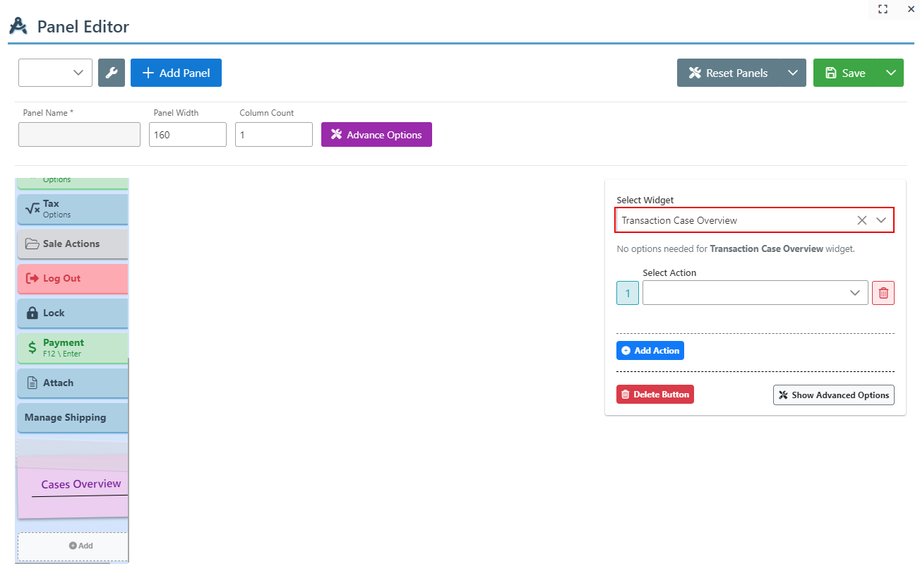Image resolution: width=920 pixels, height=564 pixels.
Task: Click the fullscreen expand icon
Action: [883, 9]
